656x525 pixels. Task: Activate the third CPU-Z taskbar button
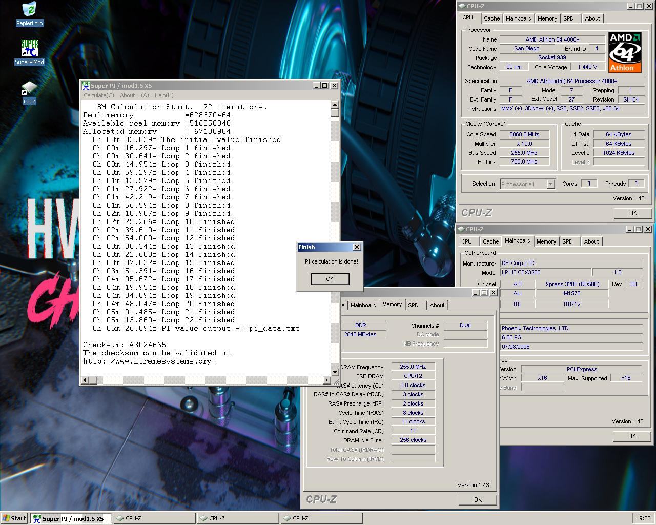(x=321, y=518)
